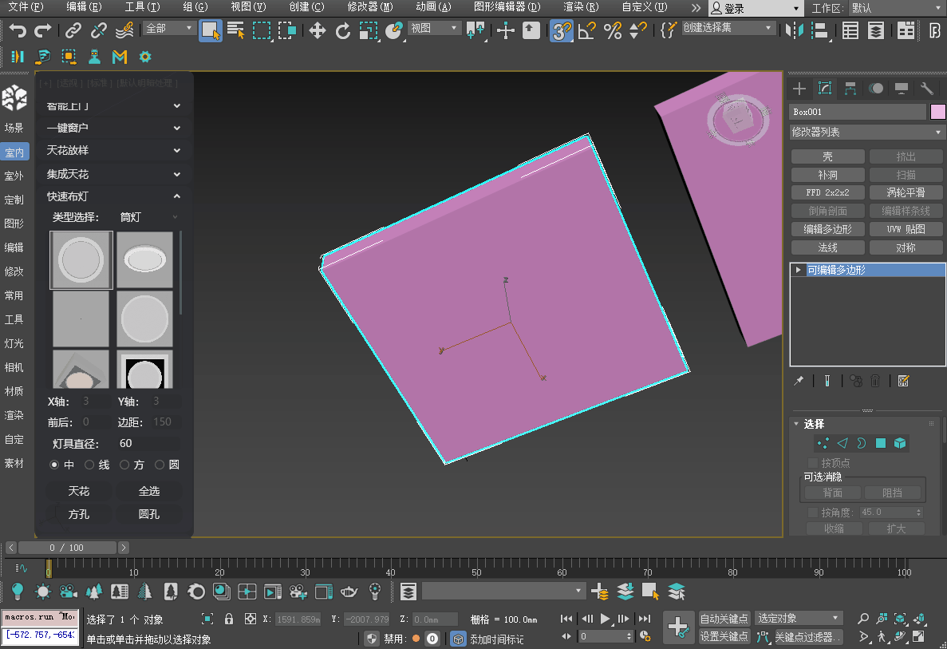Switch to the 灯光 sidebar tab

click(x=14, y=343)
